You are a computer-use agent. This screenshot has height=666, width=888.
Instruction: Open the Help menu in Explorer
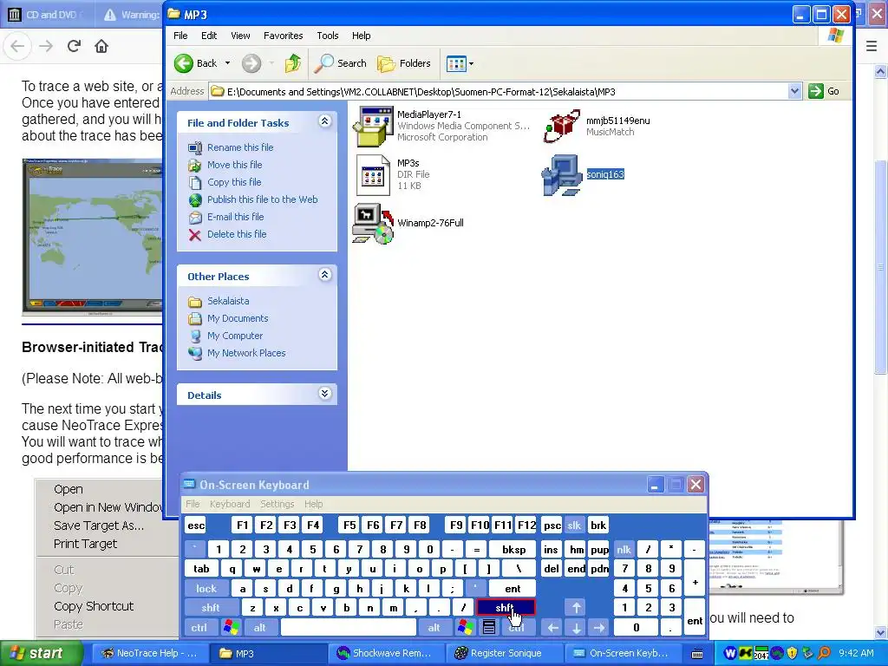[361, 36]
